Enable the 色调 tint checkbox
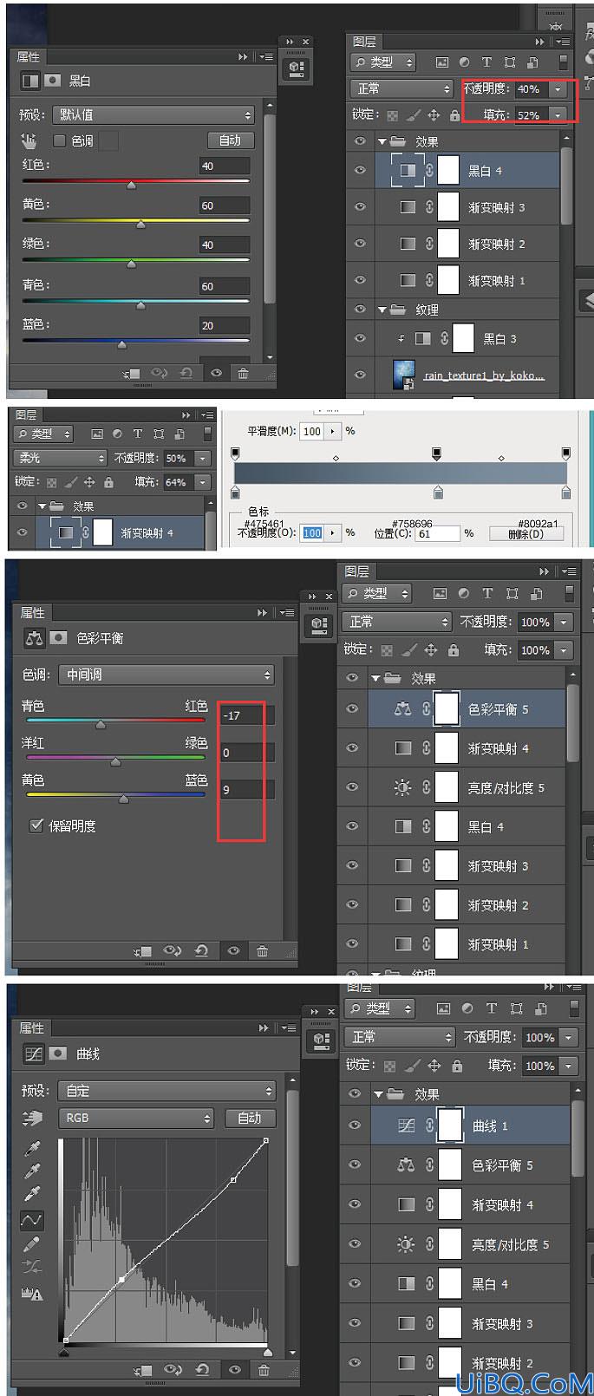594x1396 pixels. click(x=60, y=140)
